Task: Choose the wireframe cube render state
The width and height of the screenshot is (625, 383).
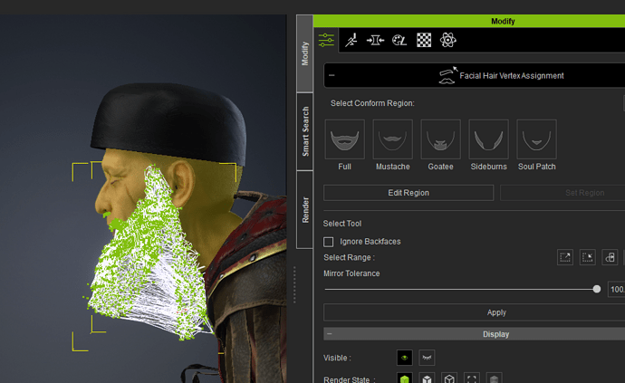Action: (449, 379)
